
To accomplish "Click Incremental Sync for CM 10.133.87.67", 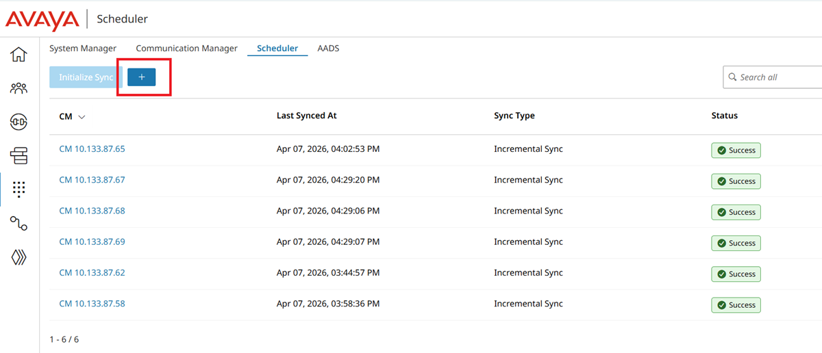I will 528,179.
